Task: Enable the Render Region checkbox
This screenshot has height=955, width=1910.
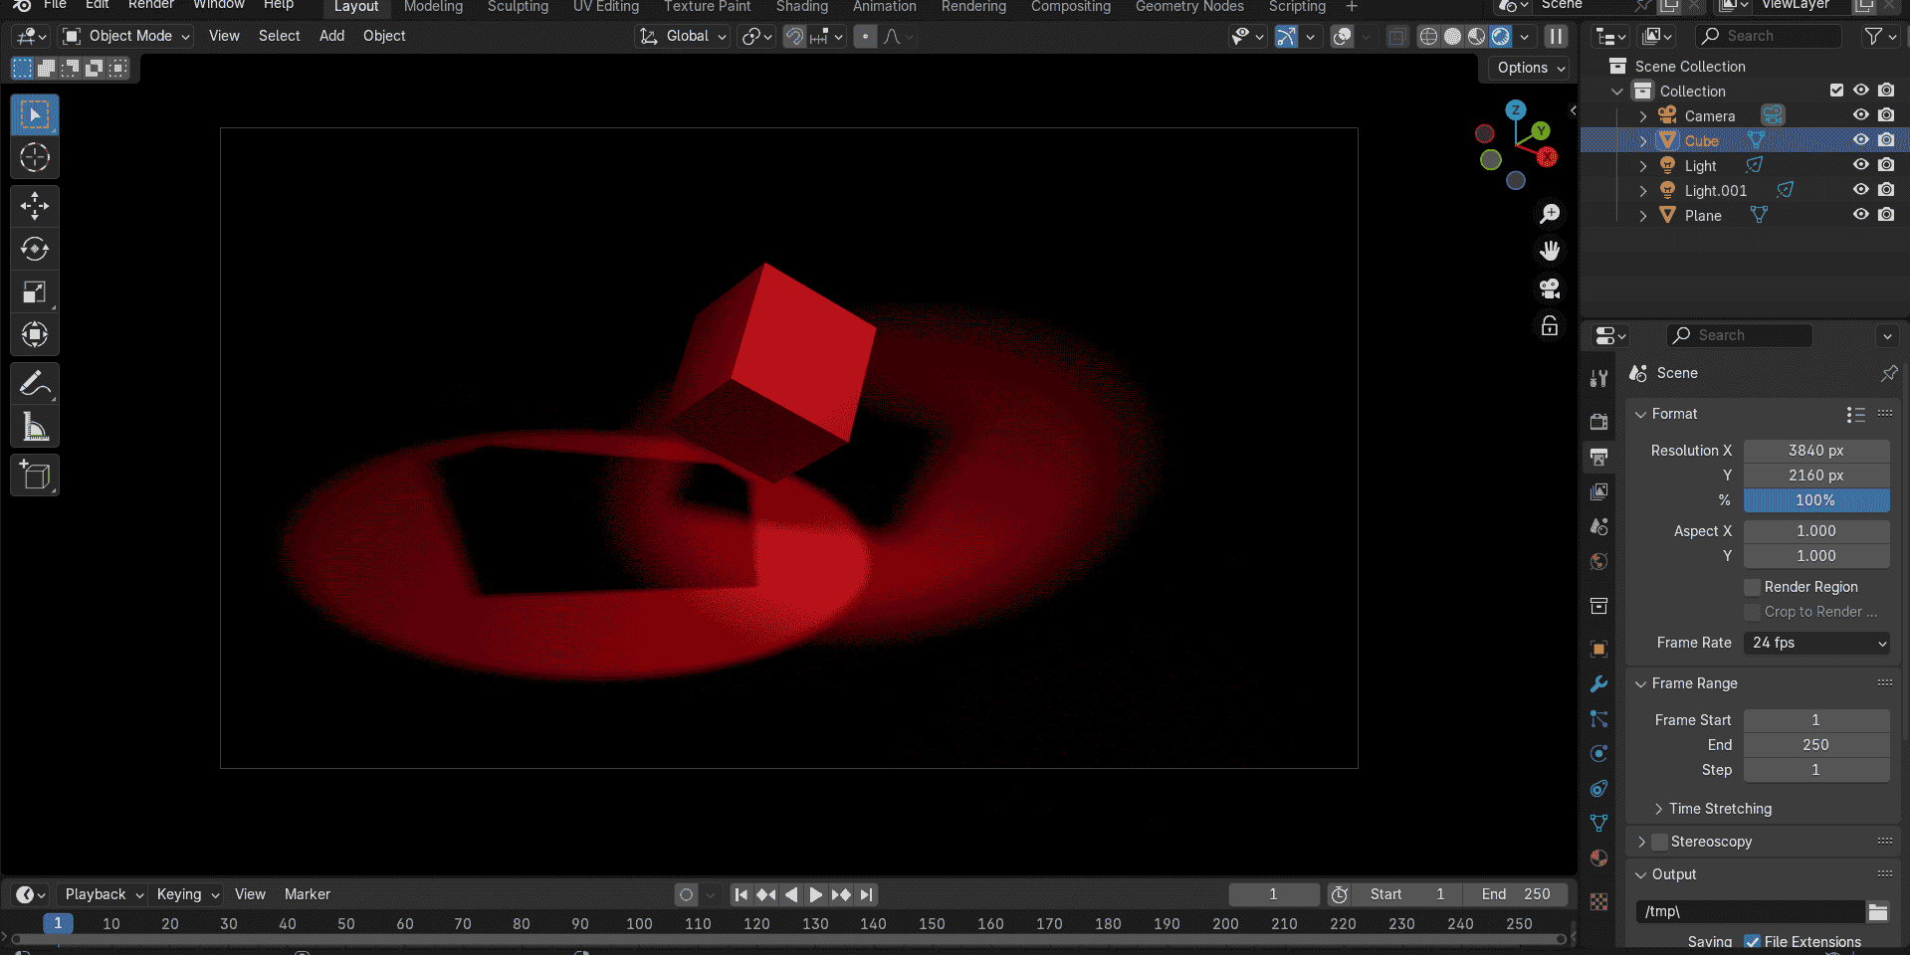Action: click(1753, 587)
